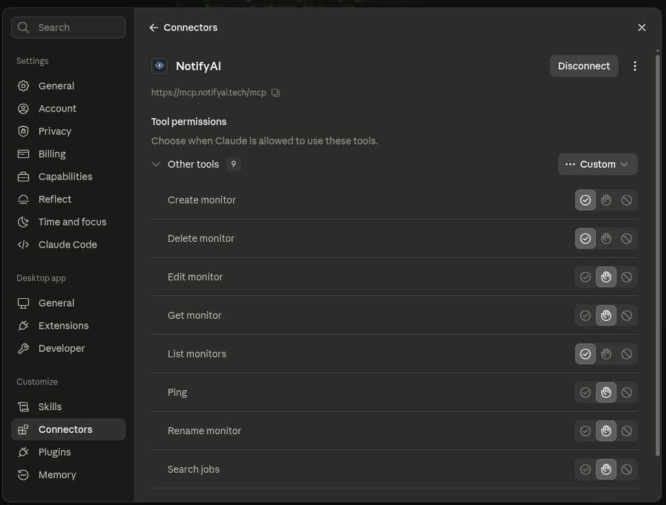666x505 pixels.
Task: Click the https://mcp.notifyai.tech/mcp URL text
Action: coord(208,93)
